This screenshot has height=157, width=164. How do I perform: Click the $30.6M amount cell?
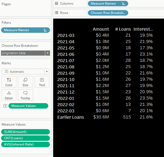[x=101, y=117]
